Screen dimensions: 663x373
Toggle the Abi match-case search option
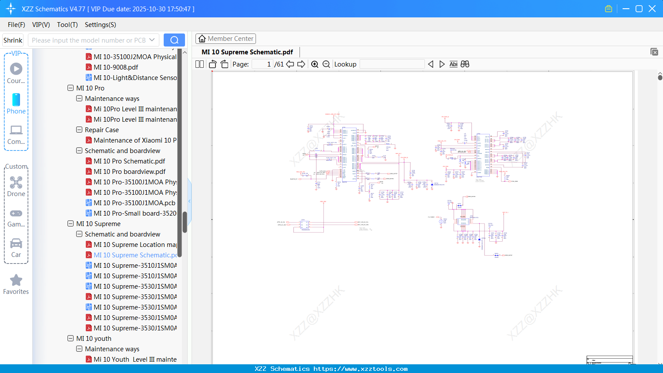tap(454, 64)
